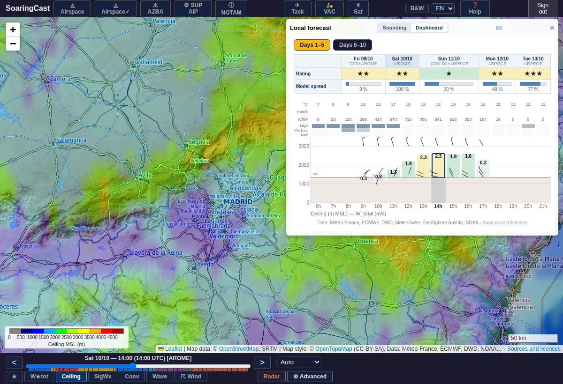Zoom out of the map
This screenshot has height=384, width=563.
(13, 44)
